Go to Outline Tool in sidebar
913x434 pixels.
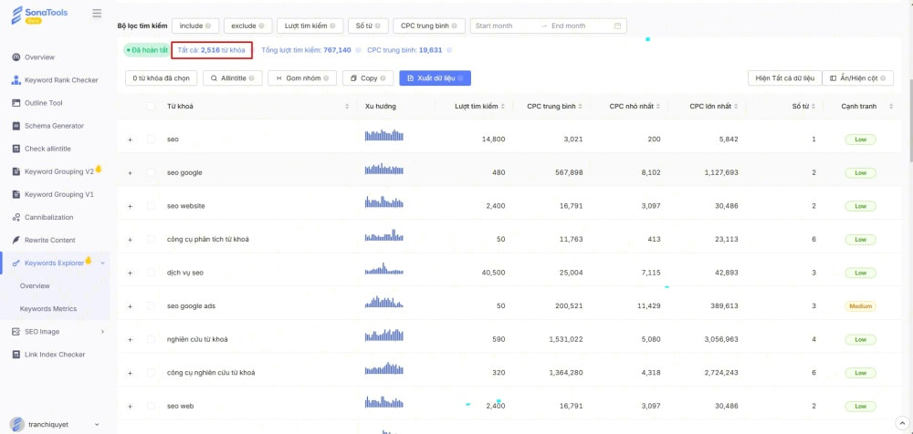point(43,103)
